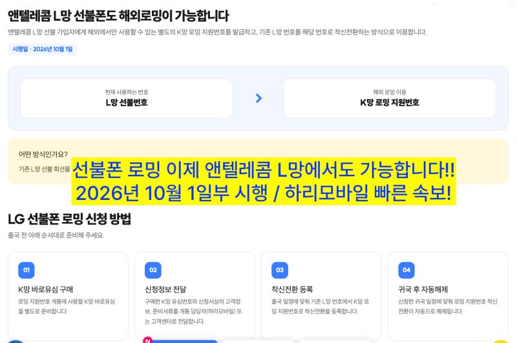Click the description under K망 바로유심 구매
The width and height of the screenshot is (517, 343).
pos(67,306)
